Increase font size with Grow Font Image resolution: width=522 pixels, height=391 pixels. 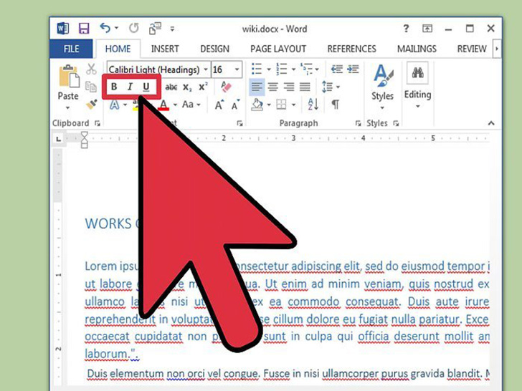pyautogui.click(x=219, y=105)
